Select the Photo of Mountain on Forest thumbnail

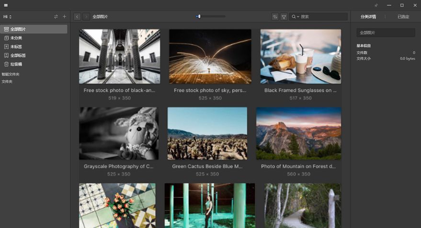click(x=298, y=133)
